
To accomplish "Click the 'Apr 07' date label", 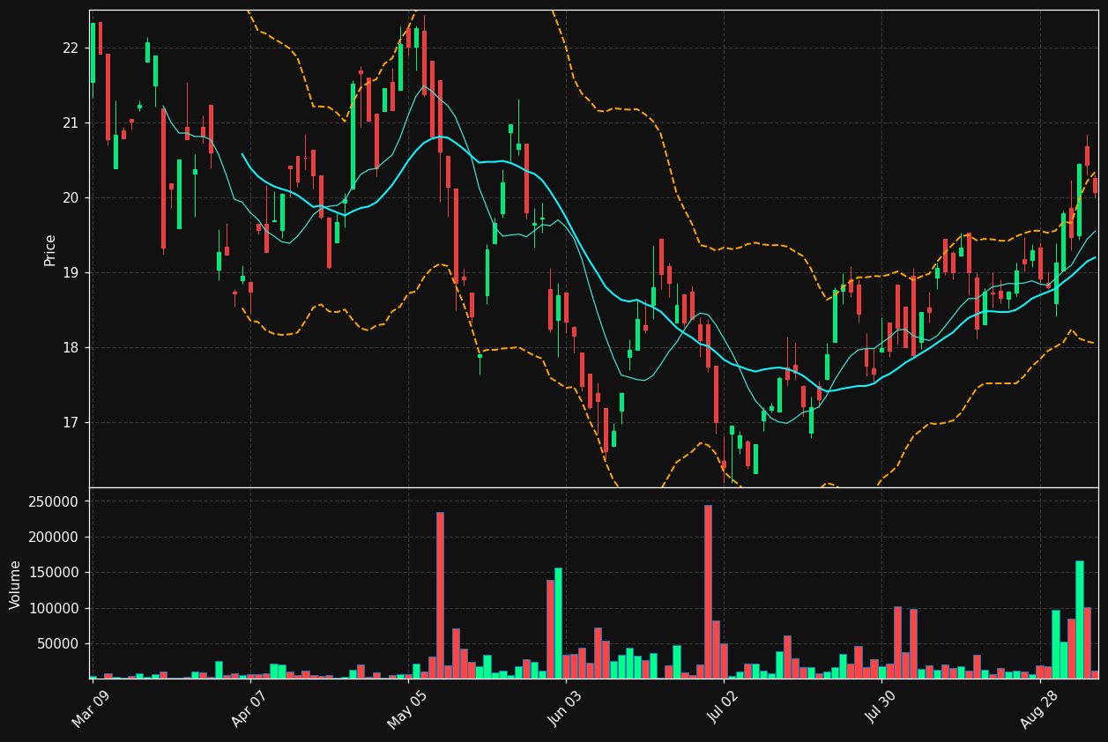I will 249,709.
